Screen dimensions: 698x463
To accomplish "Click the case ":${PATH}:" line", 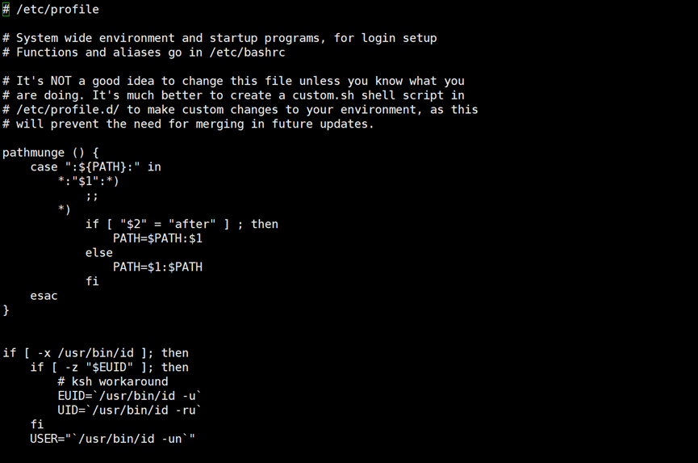I will coord(96,167).
